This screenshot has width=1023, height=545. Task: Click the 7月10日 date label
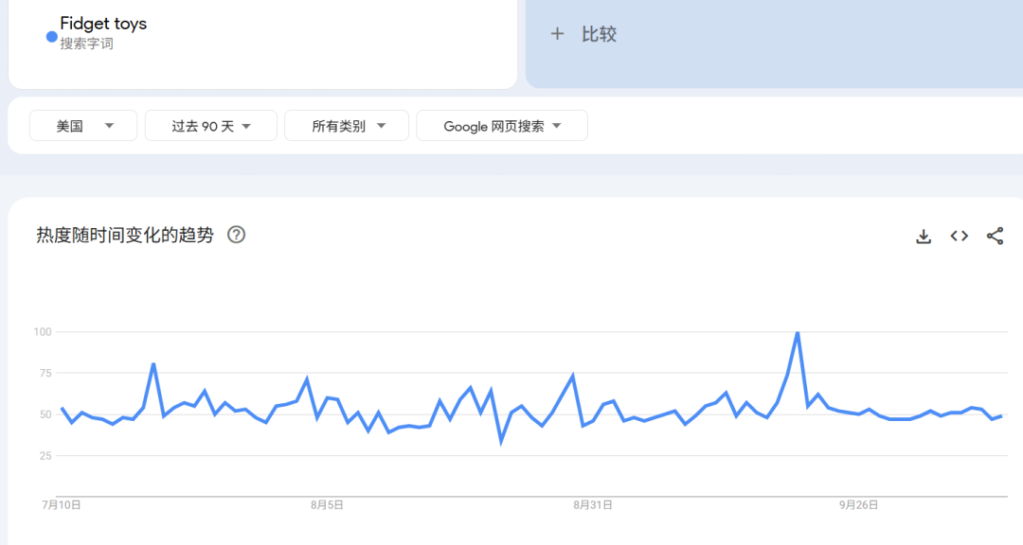[x=62, y=504]
